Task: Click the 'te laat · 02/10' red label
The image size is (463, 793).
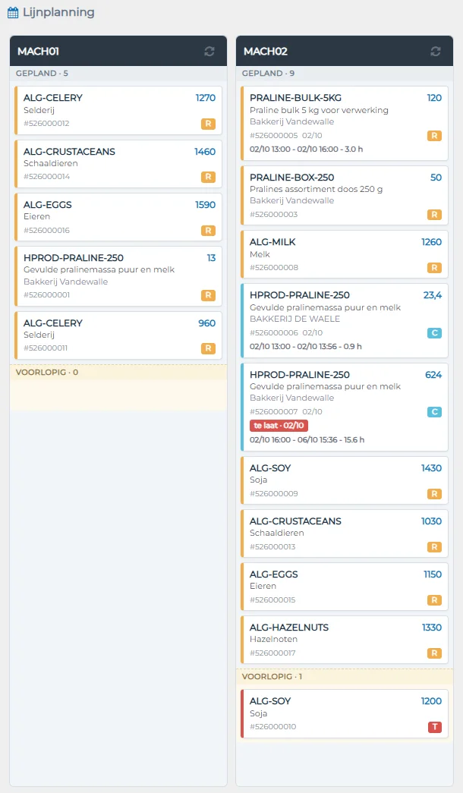Action: coord(279,425)
